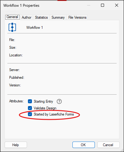This screenshot has width=124, height=152.
Task: Click the window resize grip
Action: tap(122, 150)
